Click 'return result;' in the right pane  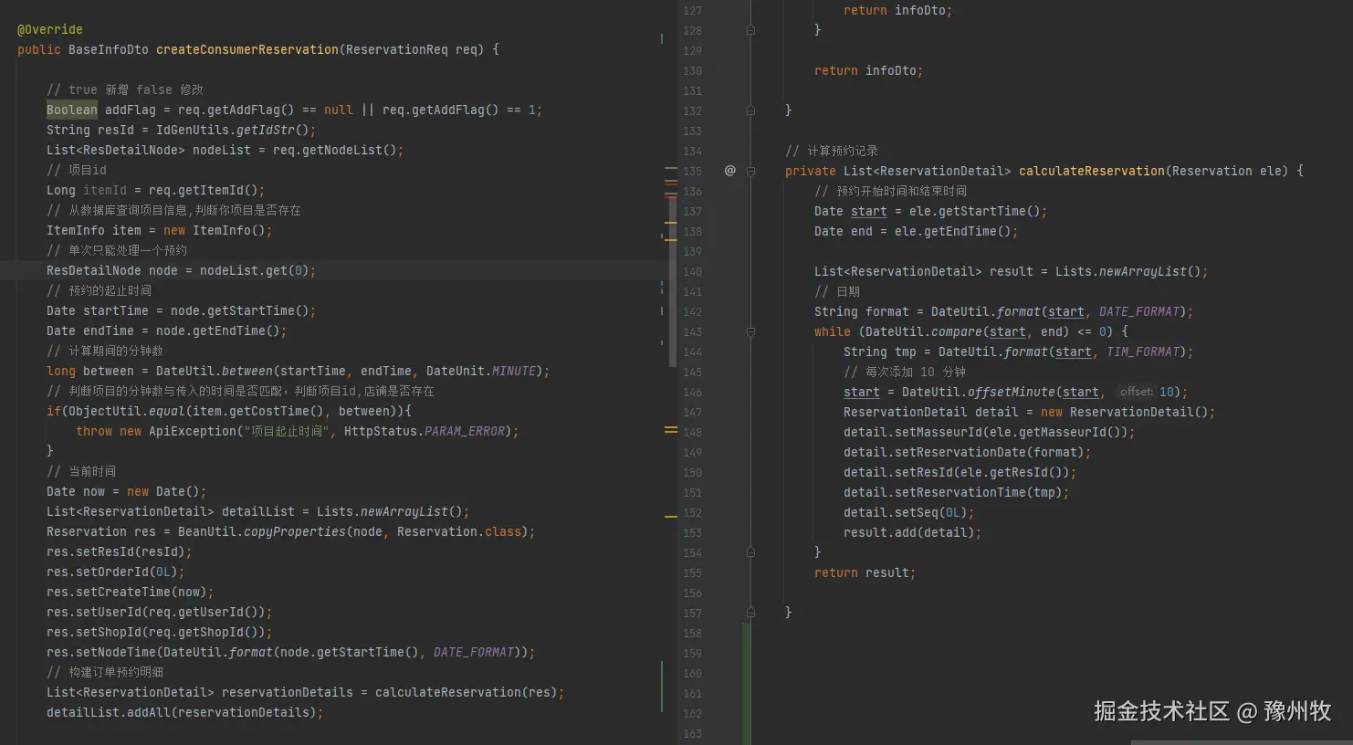(x=865, y=572)
